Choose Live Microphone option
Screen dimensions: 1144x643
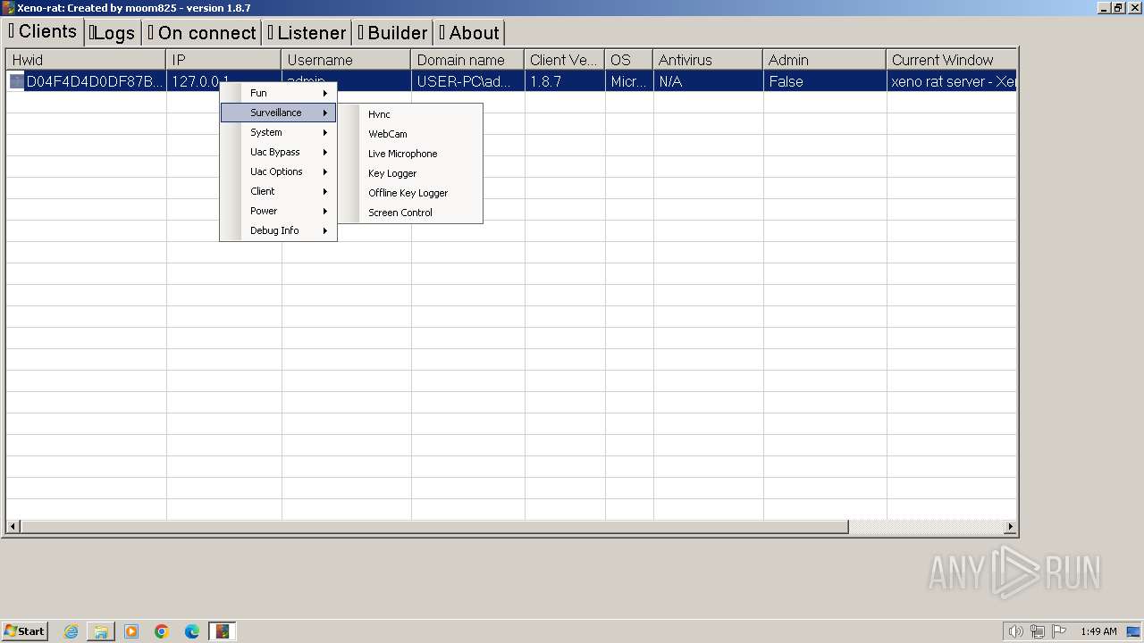click(410, 154)
